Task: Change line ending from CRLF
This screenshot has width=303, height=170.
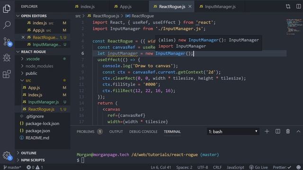Action: pyautogui.click(x=217, y=167)
